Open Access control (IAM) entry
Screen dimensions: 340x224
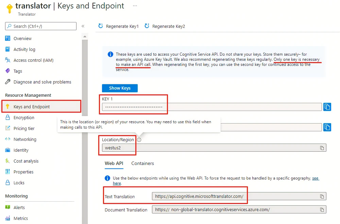coord(33,60)
